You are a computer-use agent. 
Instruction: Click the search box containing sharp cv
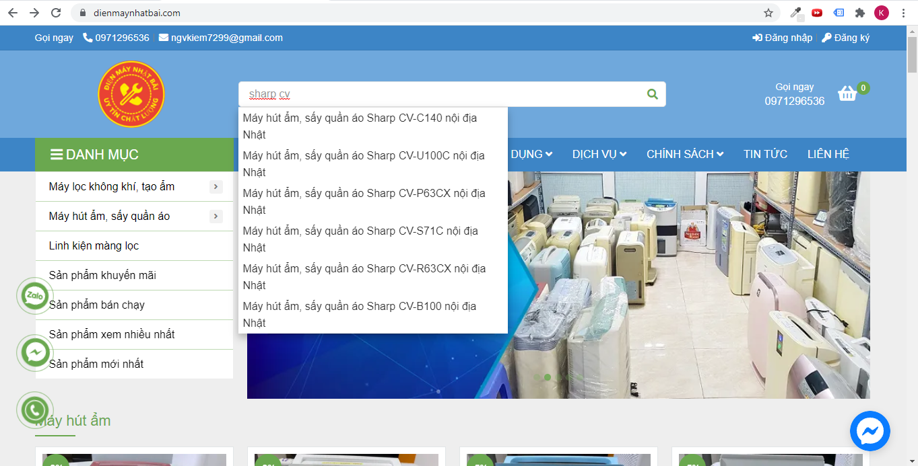click(438, 94)
